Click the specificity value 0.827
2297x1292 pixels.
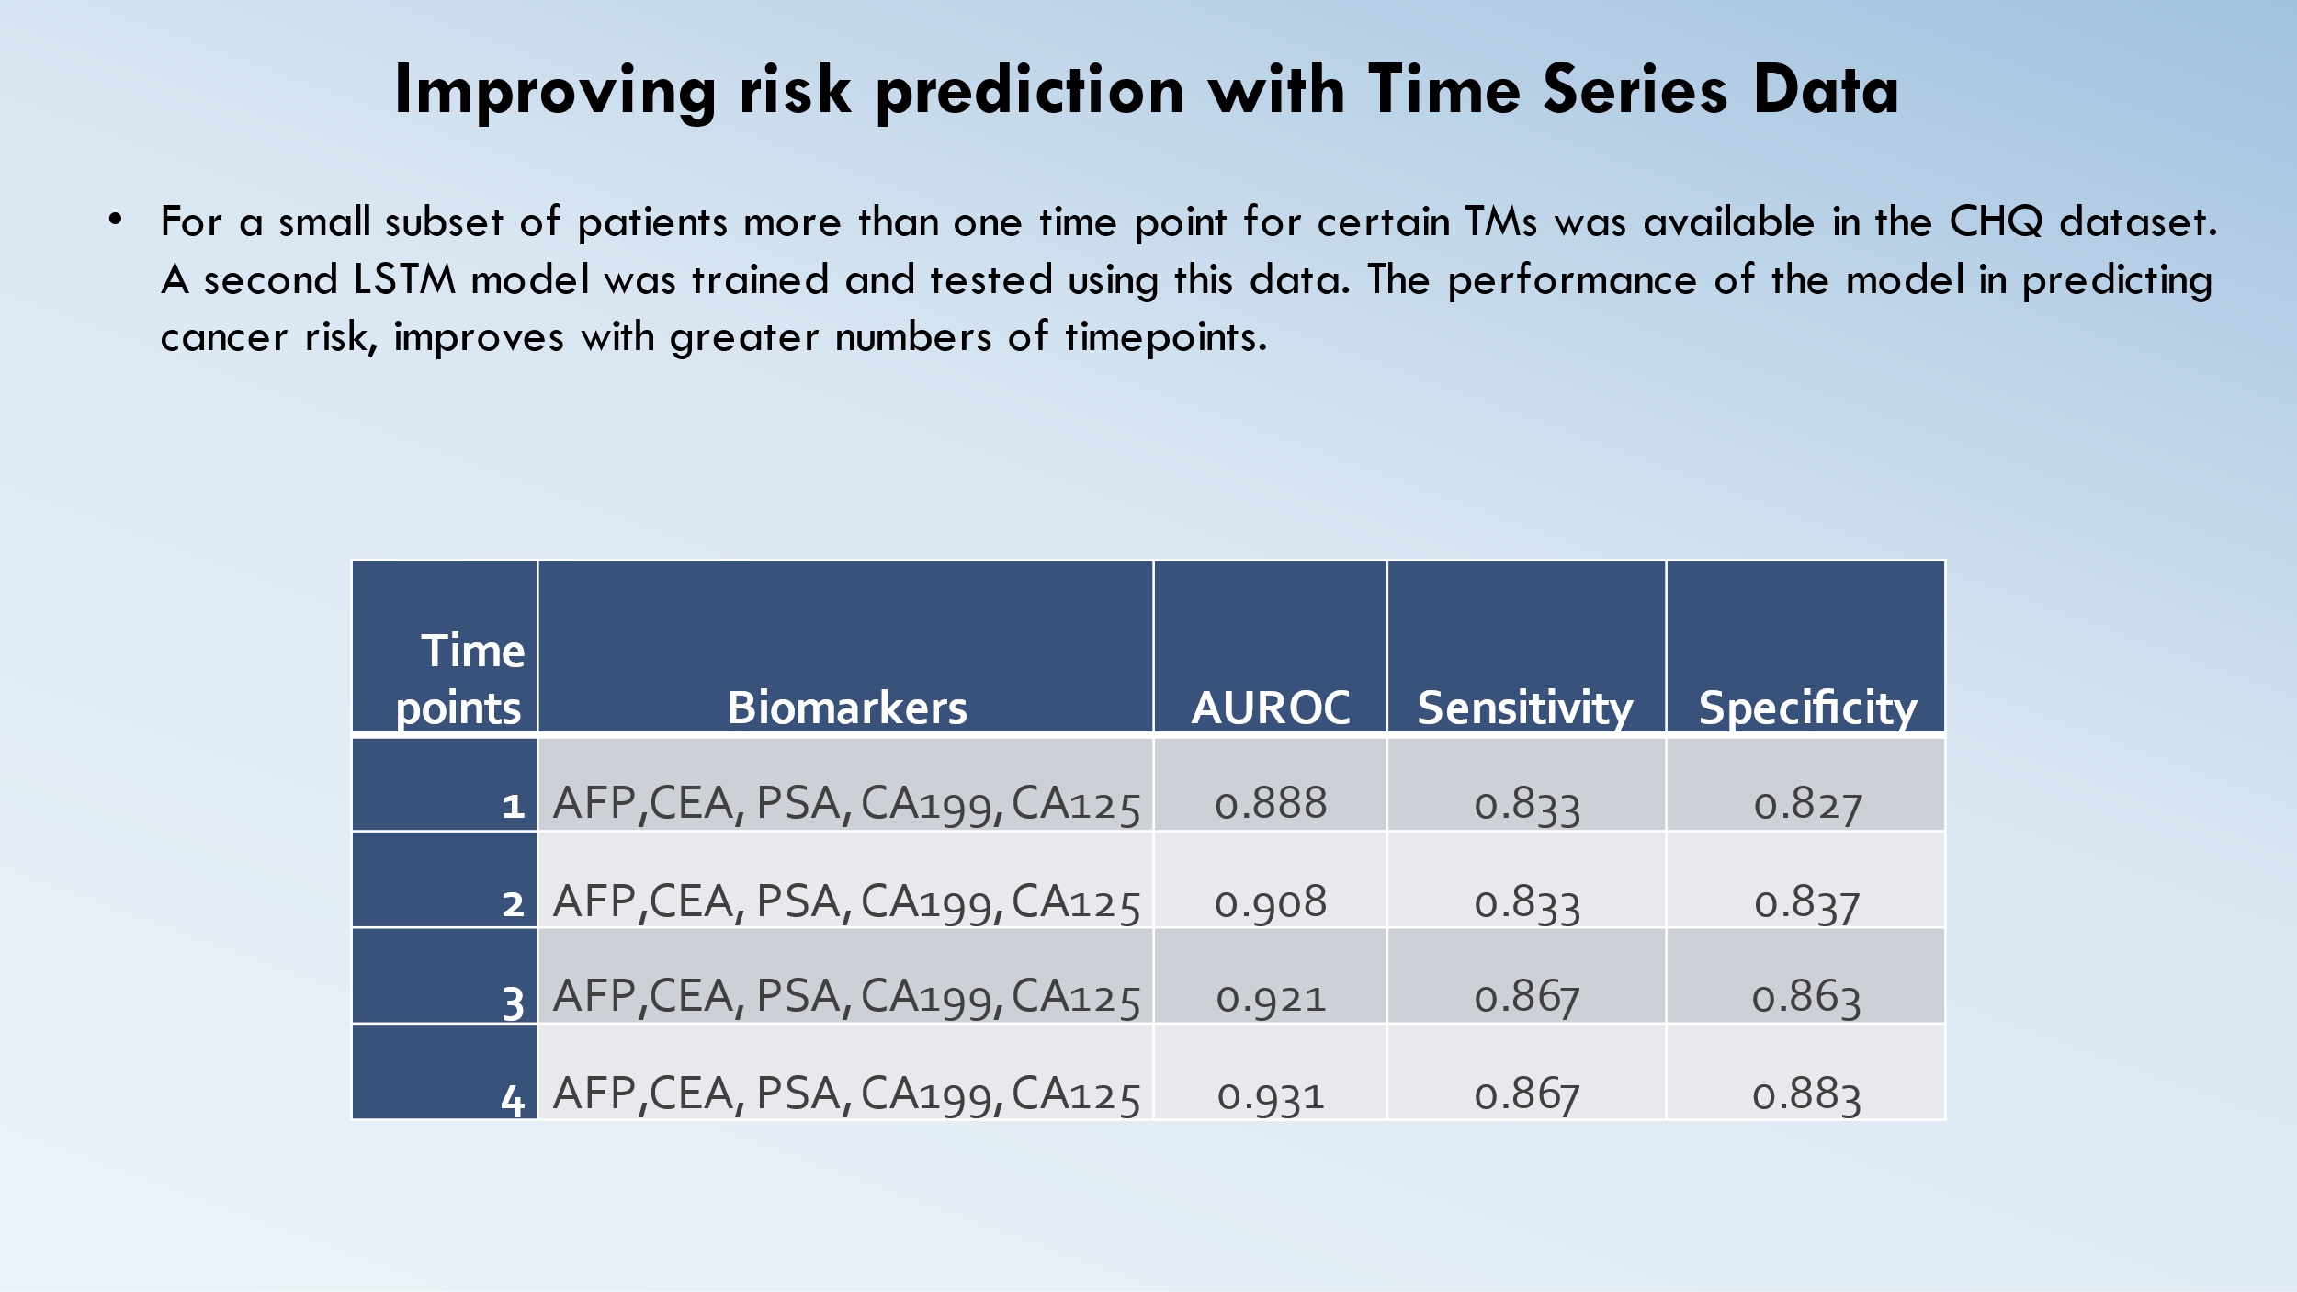point(1806,804)
